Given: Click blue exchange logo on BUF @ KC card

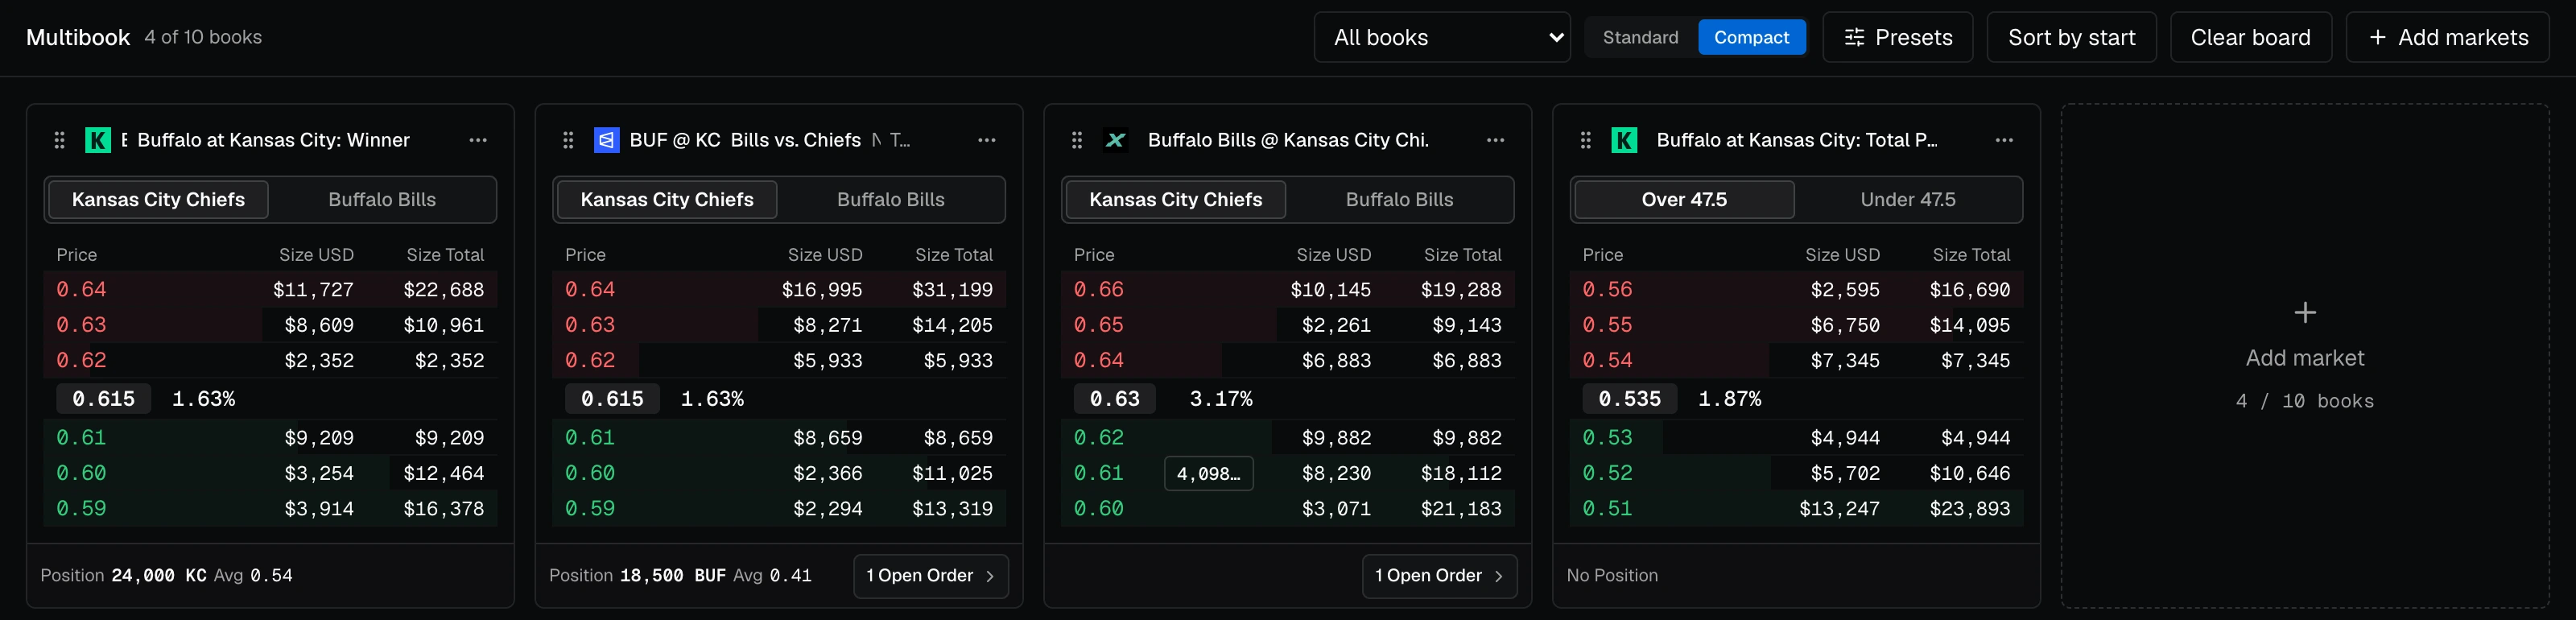Looking at the screenshot, I should (607, 140).
